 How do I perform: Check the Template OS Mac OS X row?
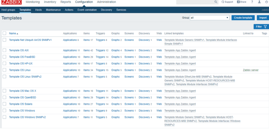tap(5, 91)
